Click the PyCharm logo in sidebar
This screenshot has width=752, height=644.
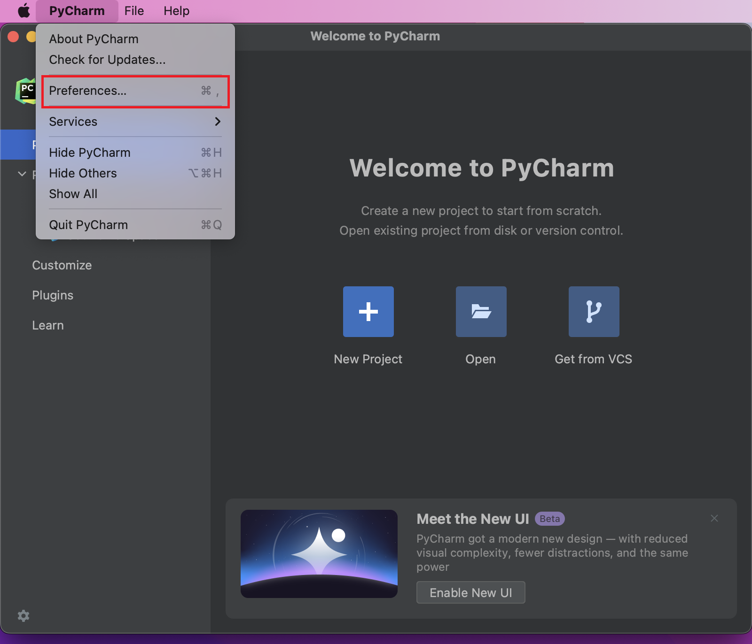[26, 91]
